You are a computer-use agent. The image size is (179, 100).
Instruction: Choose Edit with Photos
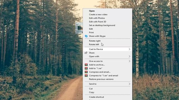coord(107,18)
